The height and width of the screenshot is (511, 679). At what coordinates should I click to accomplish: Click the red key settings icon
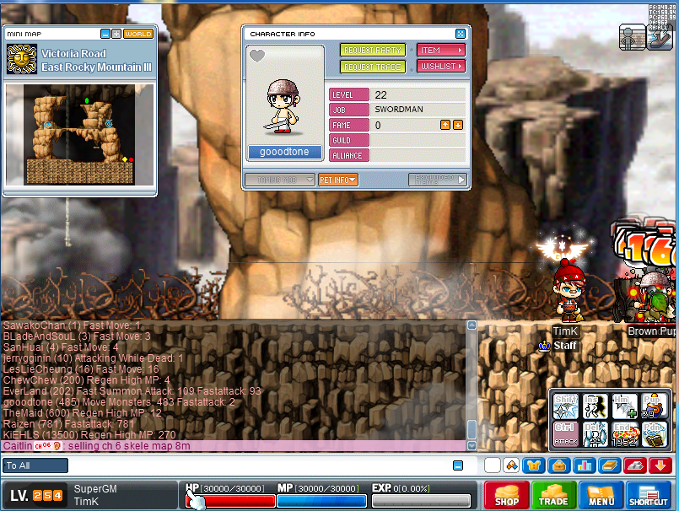click(x=635, y=465)
